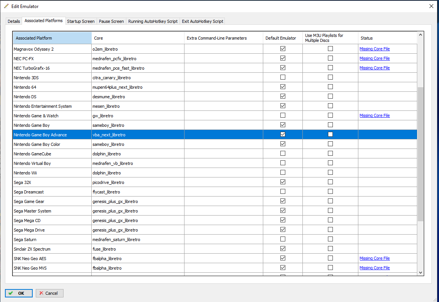Select the Nintendo DS platform row
Screen dimensions: 439x302
tap(215, 96)
